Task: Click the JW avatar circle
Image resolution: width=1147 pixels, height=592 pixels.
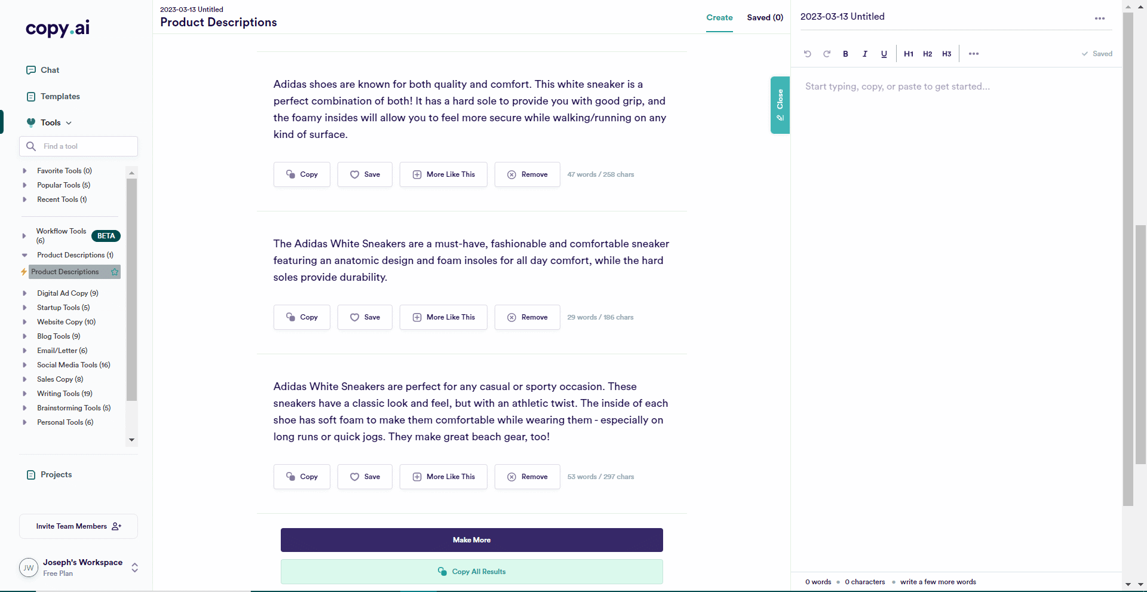Action: [x=29, y=568]
